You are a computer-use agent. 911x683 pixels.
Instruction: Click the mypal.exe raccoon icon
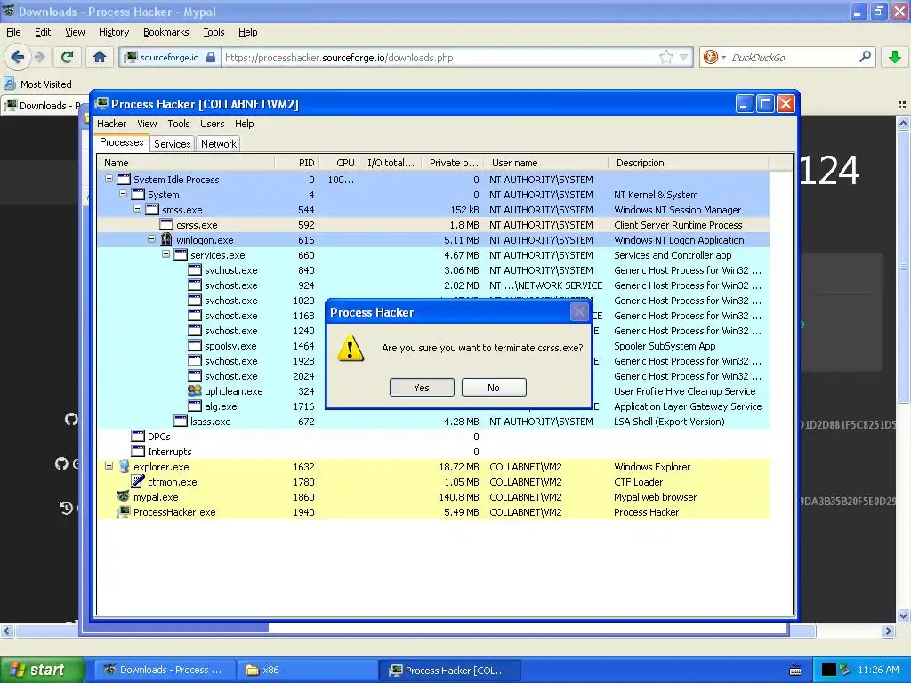click(123, 496)
